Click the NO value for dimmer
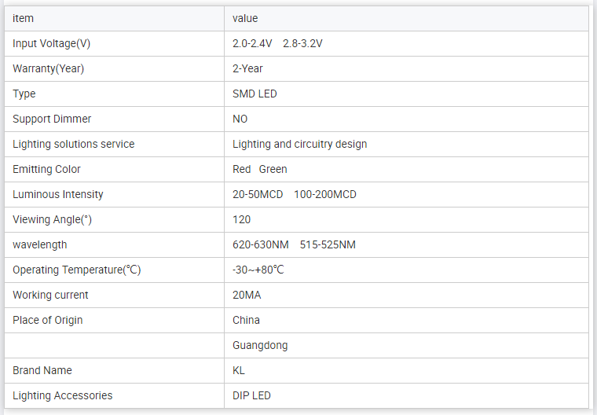The height and width of the screenshot is (415, 597). coord(240,119)
